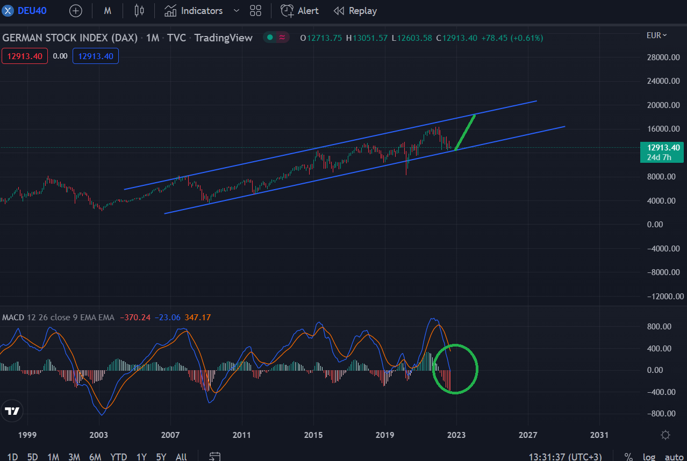
Task: Open indicator templates four-squares icon
Action: point(256,11)
